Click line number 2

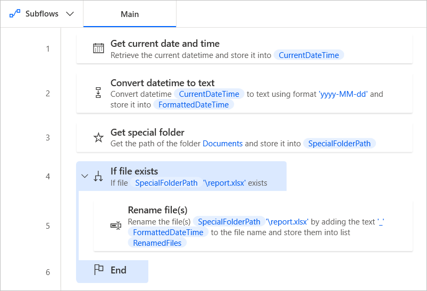48,94
